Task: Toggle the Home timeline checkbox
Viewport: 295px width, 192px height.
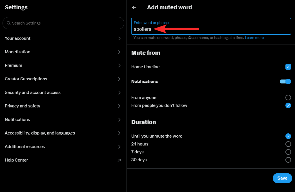Action: coord(288,67)
